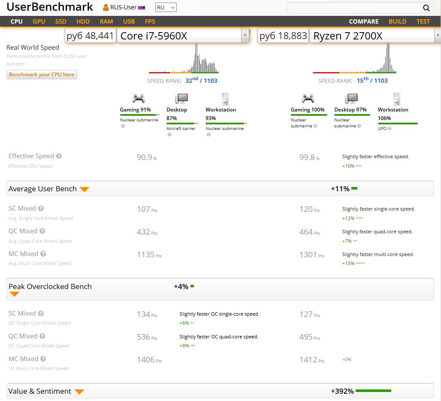Viewport: 441px width, 401px height.
Task: Collapse the Average User Bench section
Action: coord(85,189)
